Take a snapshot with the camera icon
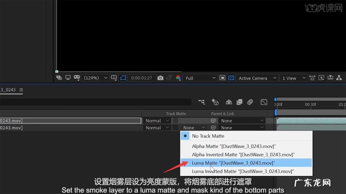This screenshot has height=194, width=346. click(160, 78)
